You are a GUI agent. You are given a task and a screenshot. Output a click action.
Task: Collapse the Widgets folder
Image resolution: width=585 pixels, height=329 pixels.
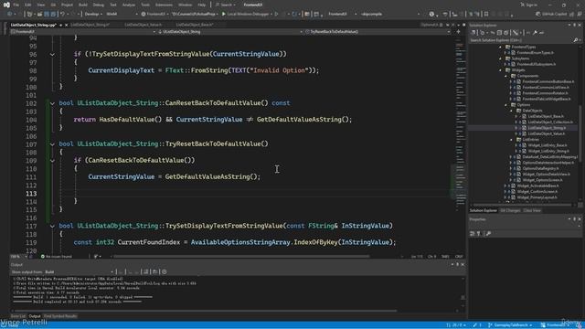point(501,70)
